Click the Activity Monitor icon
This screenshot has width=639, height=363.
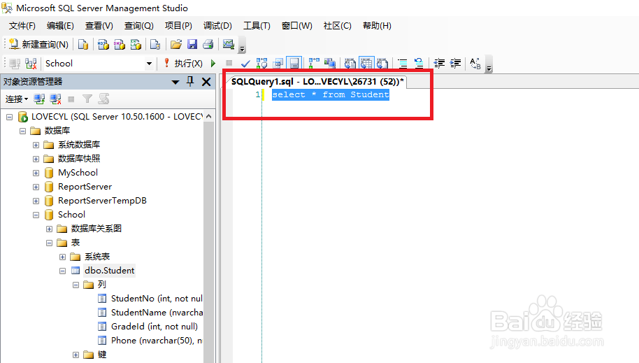pyautogui.click(x=228, y=44)
